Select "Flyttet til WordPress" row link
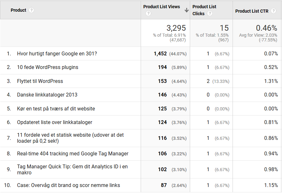Viewport: 282px width, 193px height. click(40, 81)
